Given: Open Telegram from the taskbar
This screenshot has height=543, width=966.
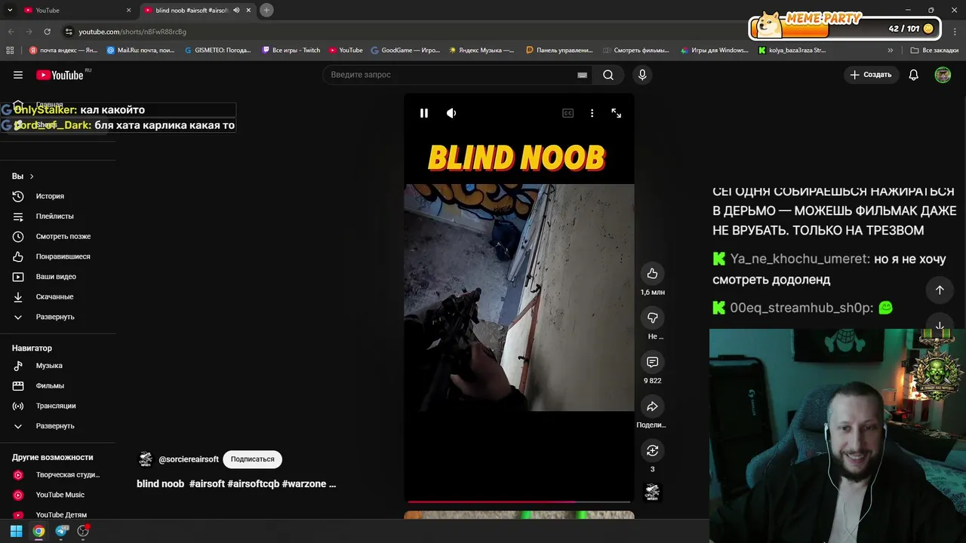Looking at the screenshot, I should click(x=61, y=531).
